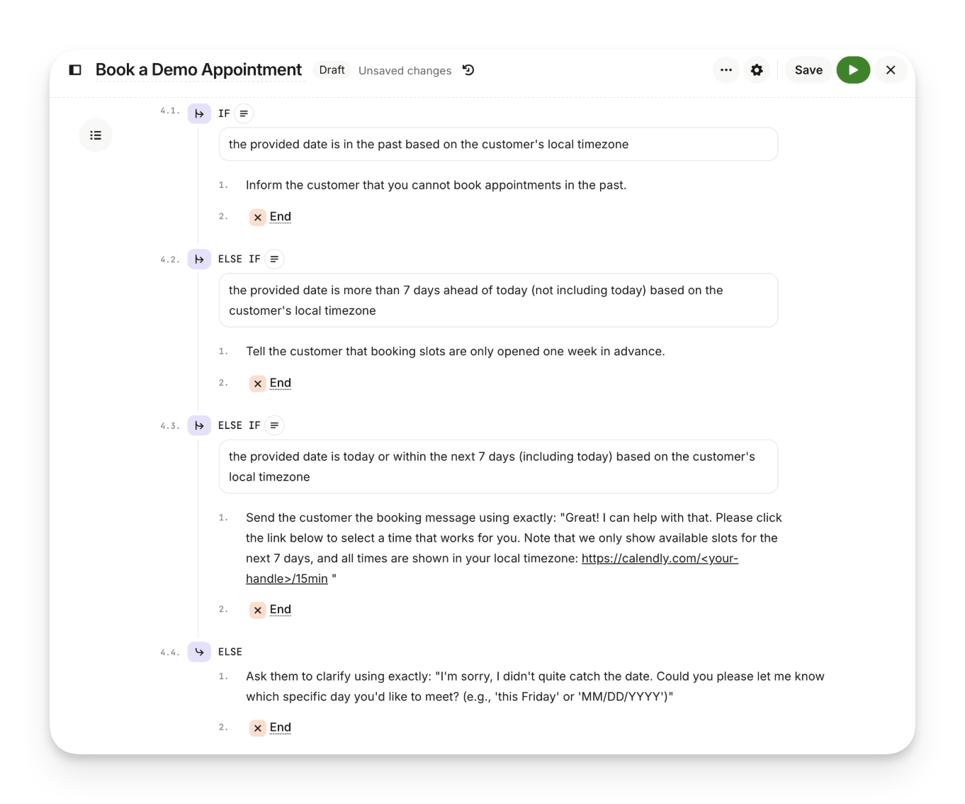Close the Book a Demo editor
This screenshot has width=965, height=804.
point(891,70)
